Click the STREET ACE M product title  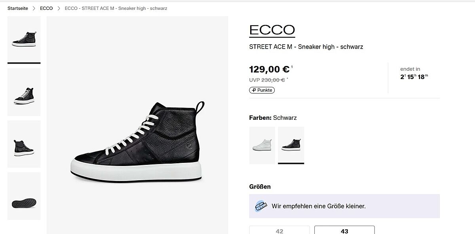(x=306, y=47)
